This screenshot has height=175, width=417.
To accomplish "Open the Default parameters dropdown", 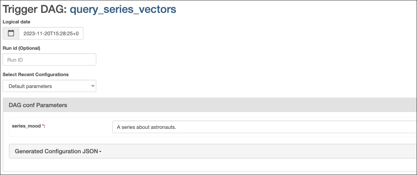I will [49, 86].
